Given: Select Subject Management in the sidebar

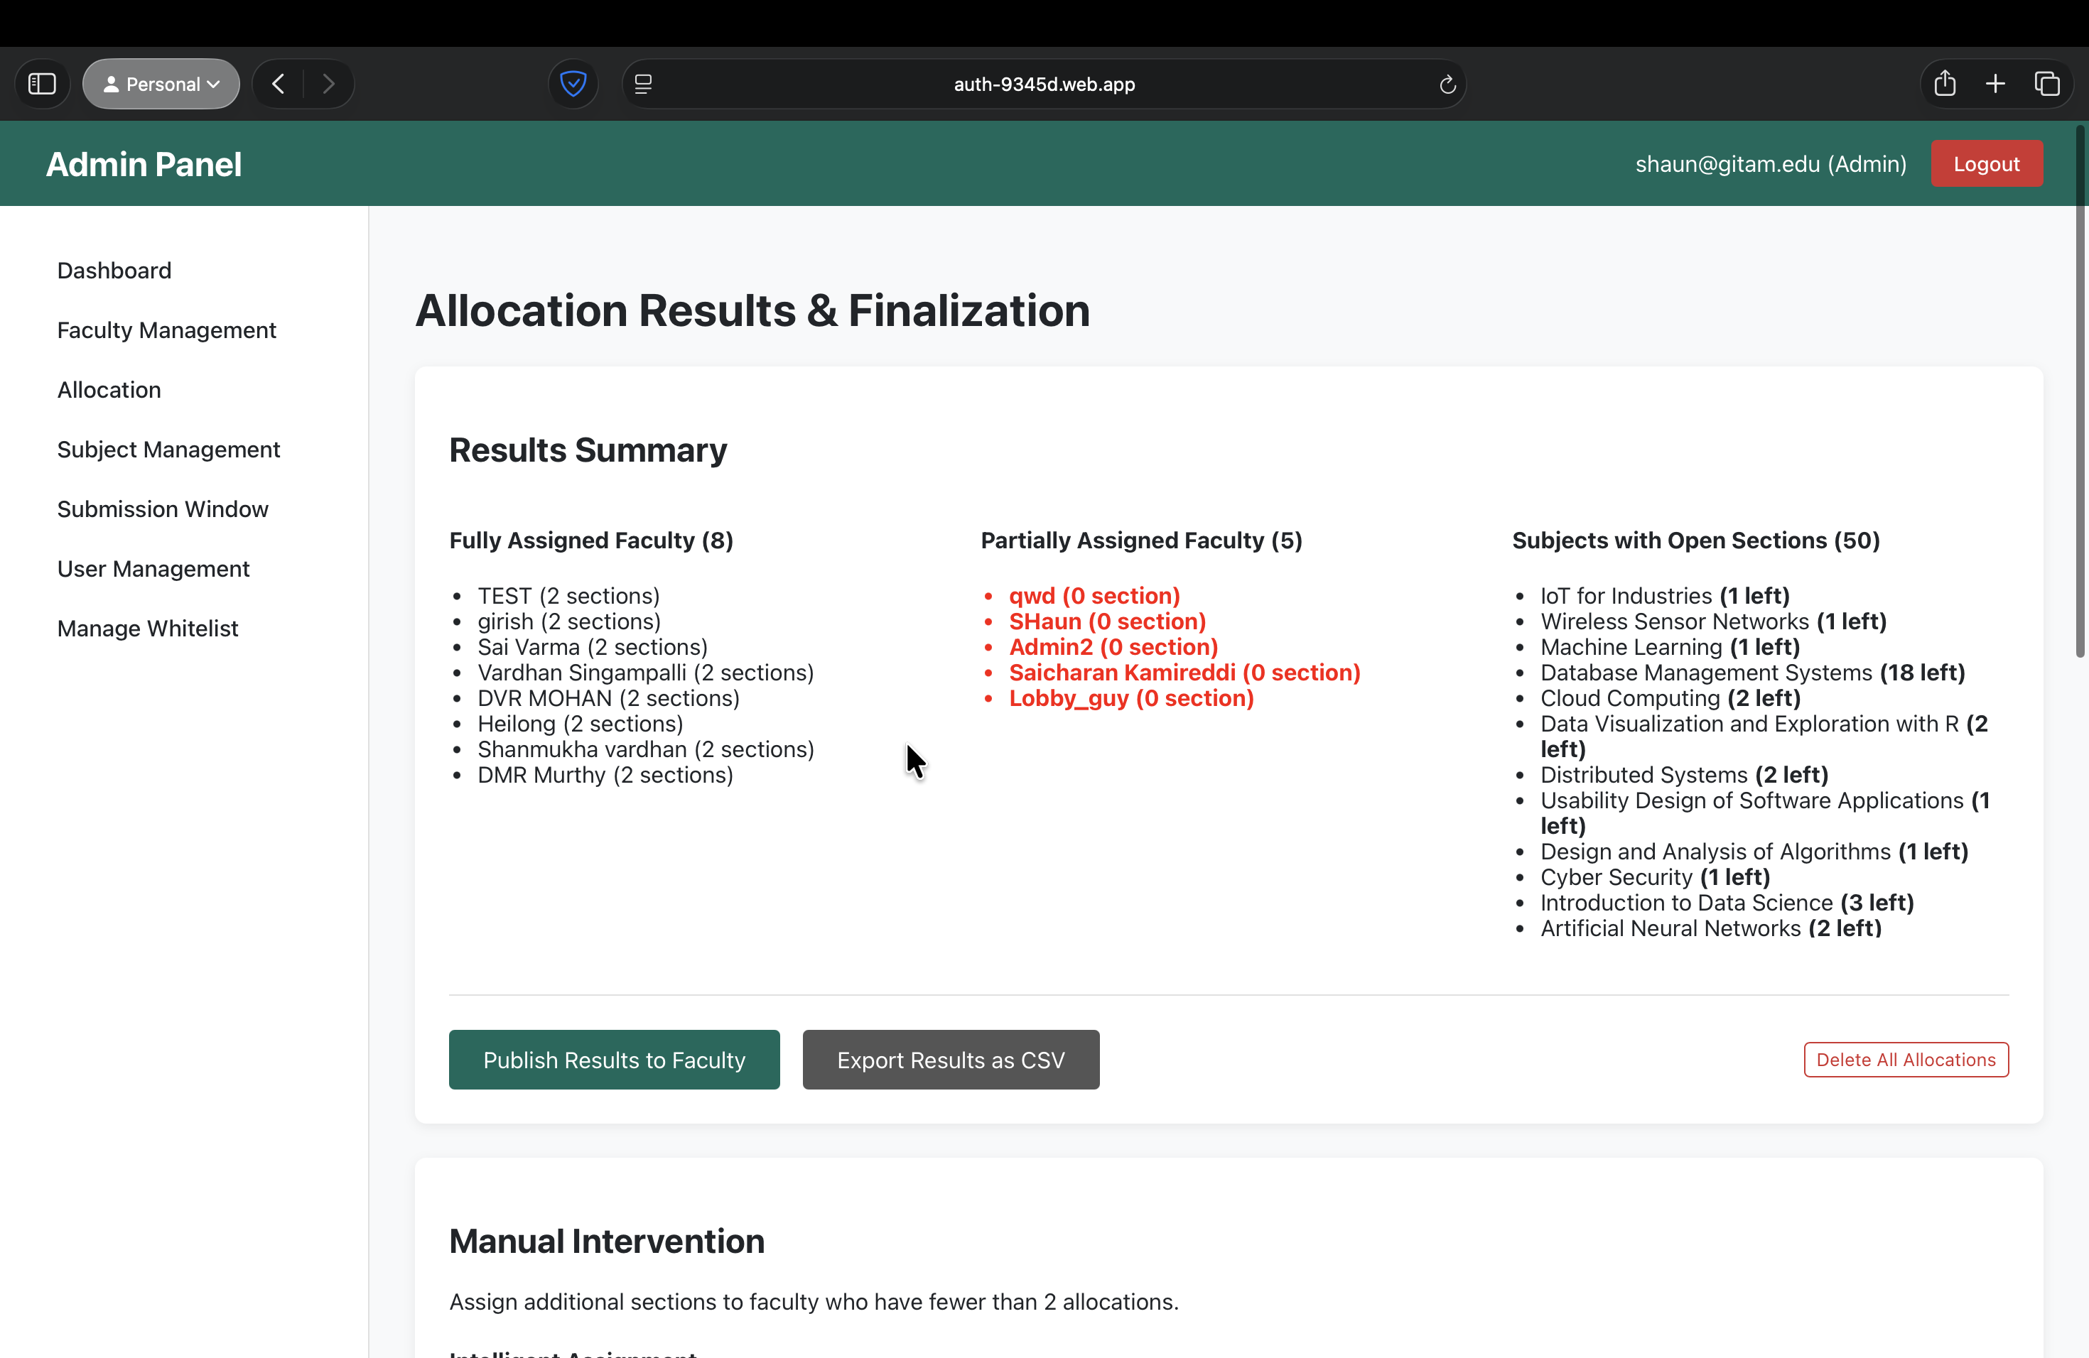Looking at the screenshot, I should 168,449.
